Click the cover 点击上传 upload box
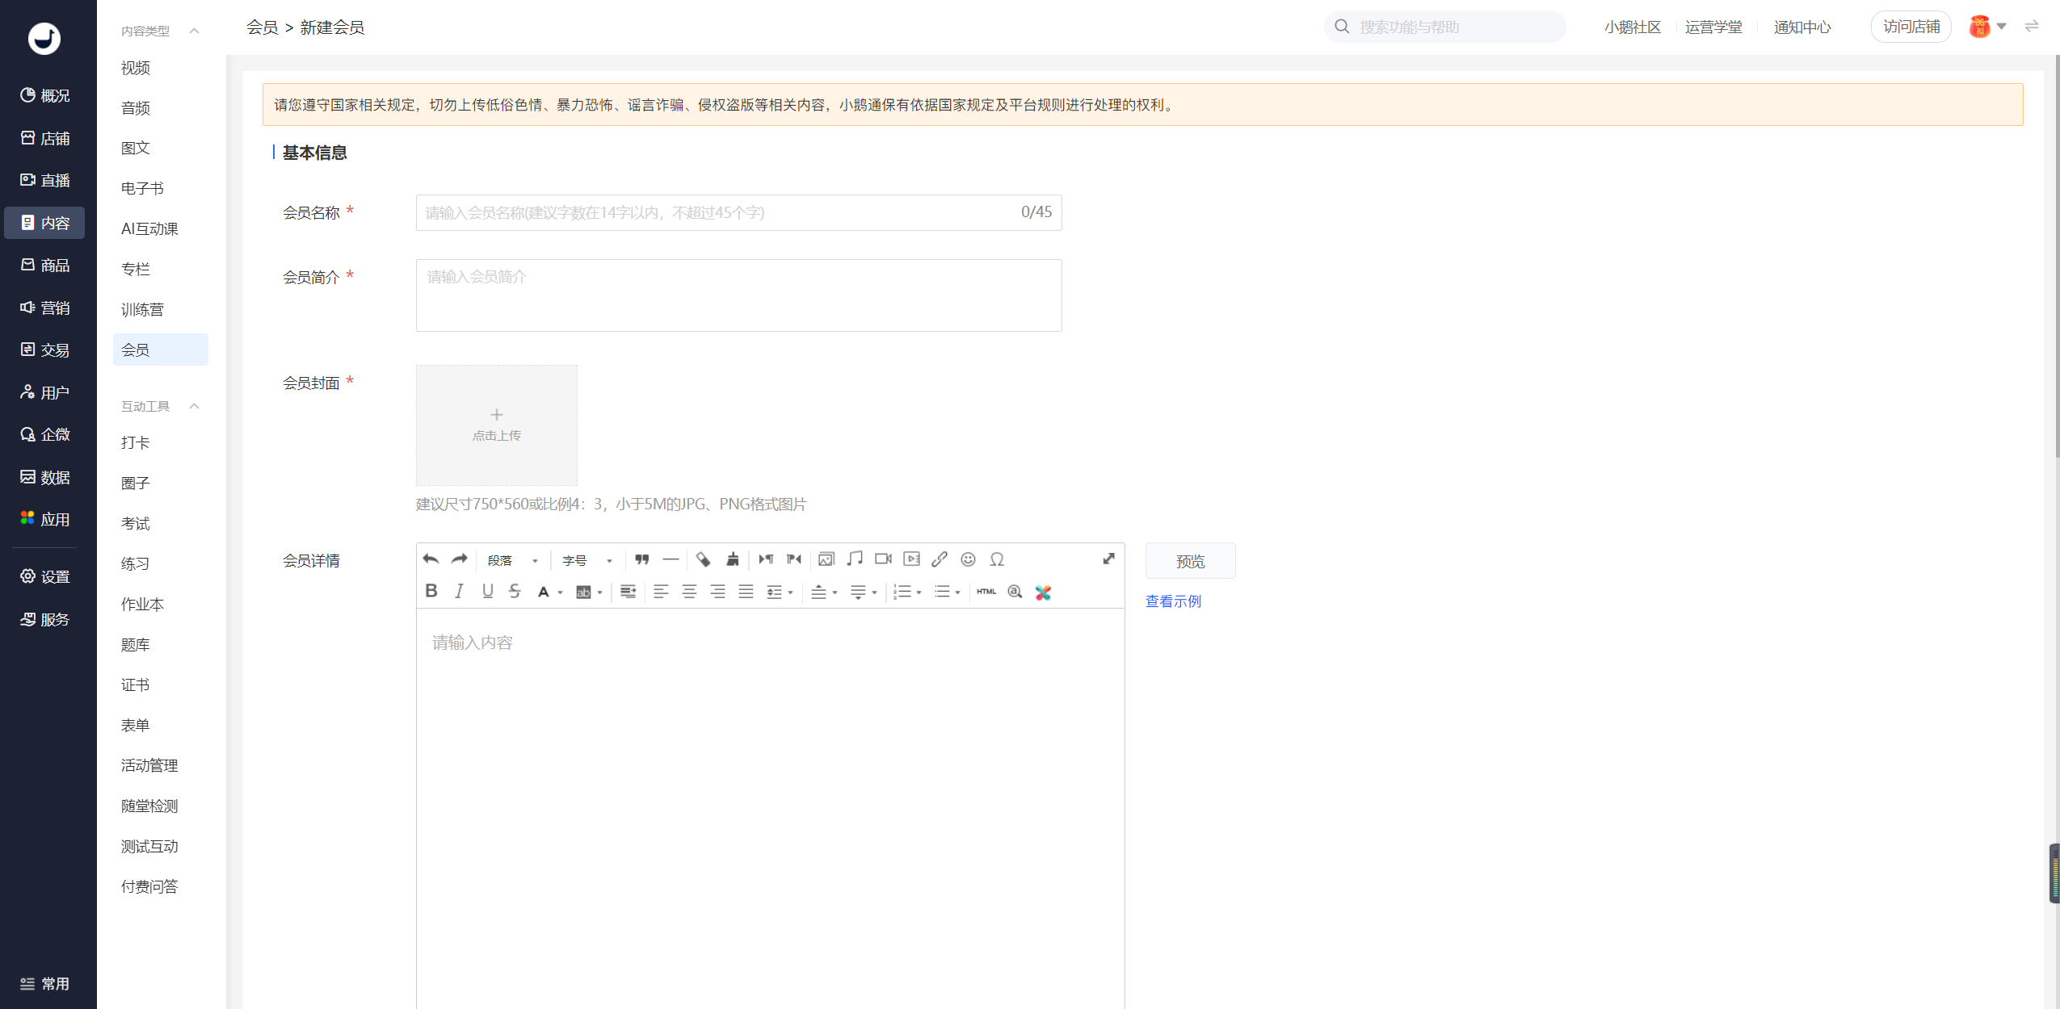This screenshot has width=2060, height=1009. pos(496,425)
